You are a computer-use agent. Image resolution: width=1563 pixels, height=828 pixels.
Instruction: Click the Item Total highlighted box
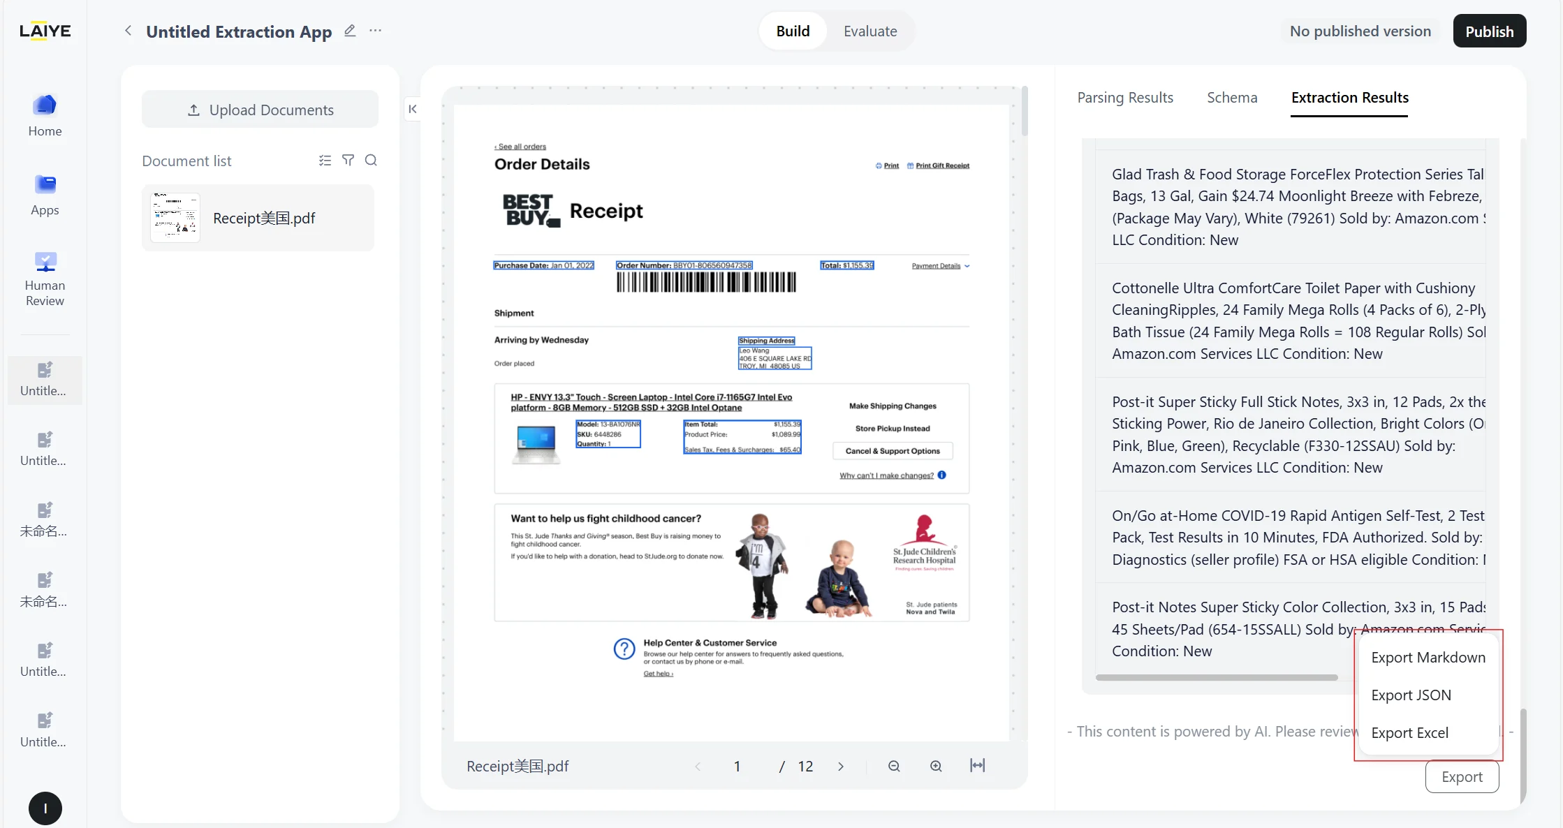tap(742, 437)
